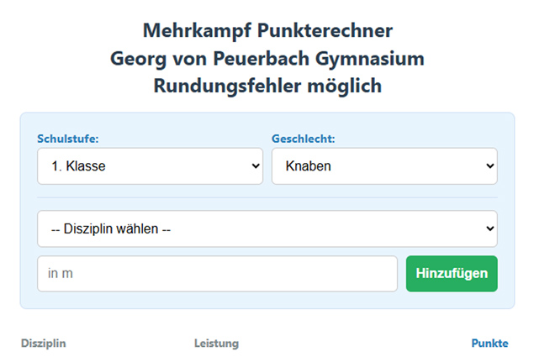Click the Mehrkampf Punkterechner heading
This screenshot has height=357, width=534.
(267, 31)
